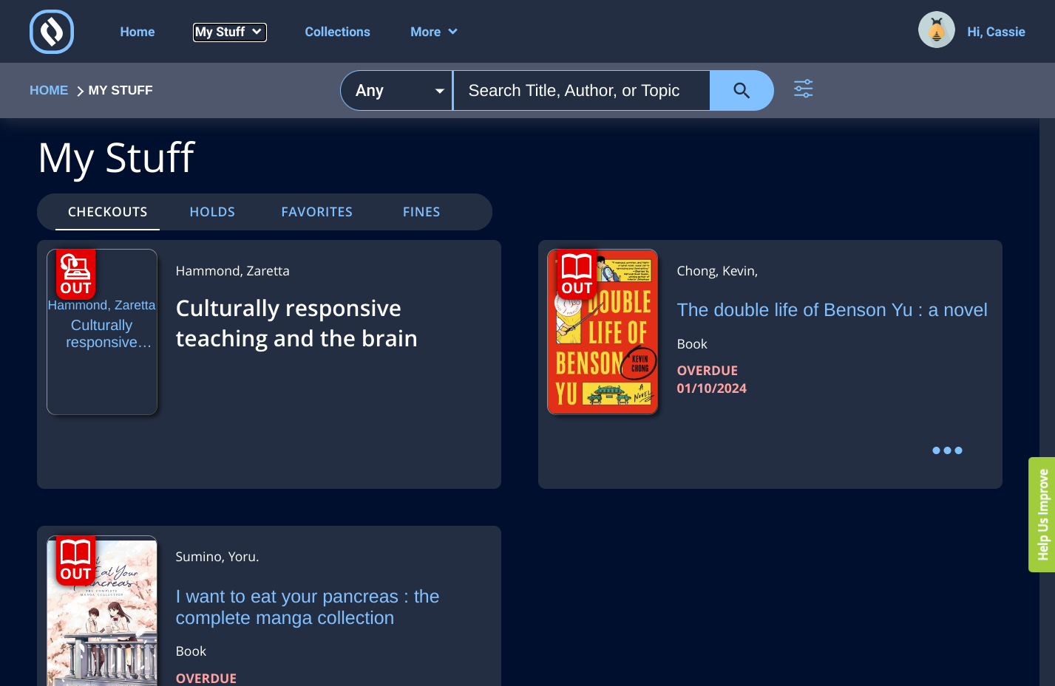Click 'Culturally responsive teaching and the brain' title
This screenshot has width=1055, height=686.
pyautogui.click(x=296, y=323)
